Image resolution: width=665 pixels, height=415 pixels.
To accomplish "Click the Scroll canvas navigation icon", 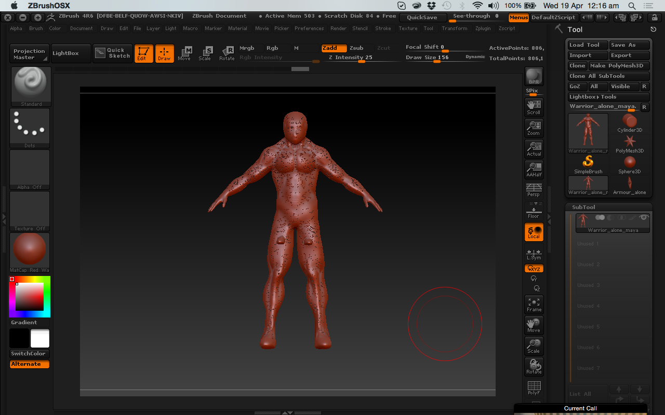I will 534,107.
